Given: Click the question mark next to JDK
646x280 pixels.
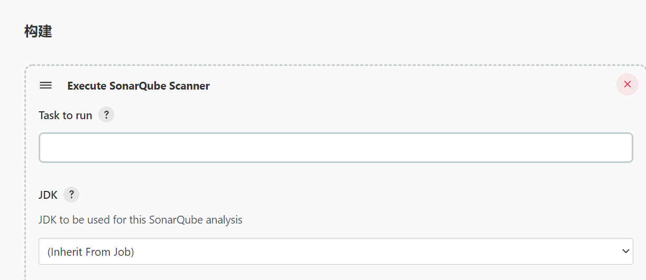Looking at the screenshot, I should tap(71, 195).
